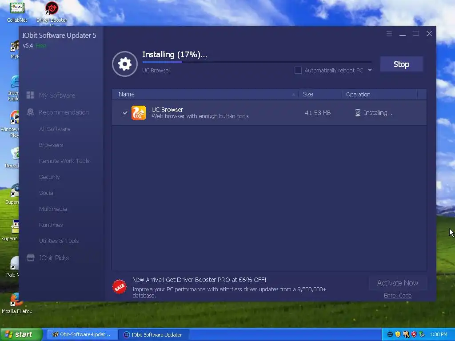Open the Driver Booster desktop icon
This screenshot has width=455, height=341.
(x=52, y=13)
